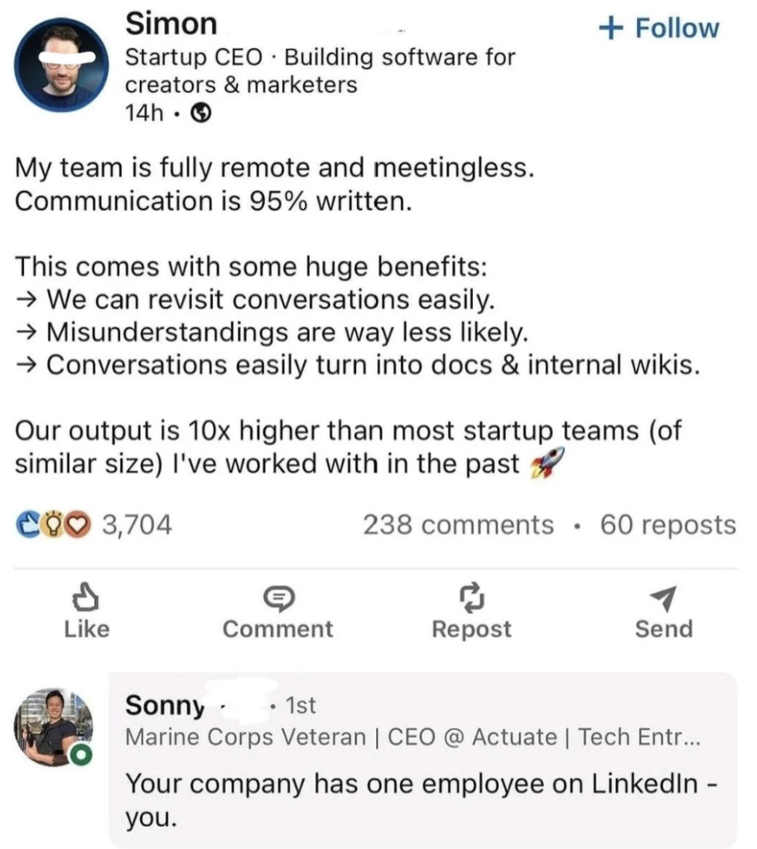
Task: Open Simon's profile via his name
Action: (x=171, y=24)
